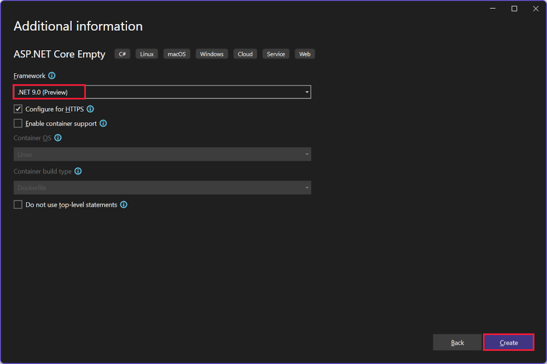Select the Cloud tag
This screenshot has width=547, height=364.
click(245, 54)
